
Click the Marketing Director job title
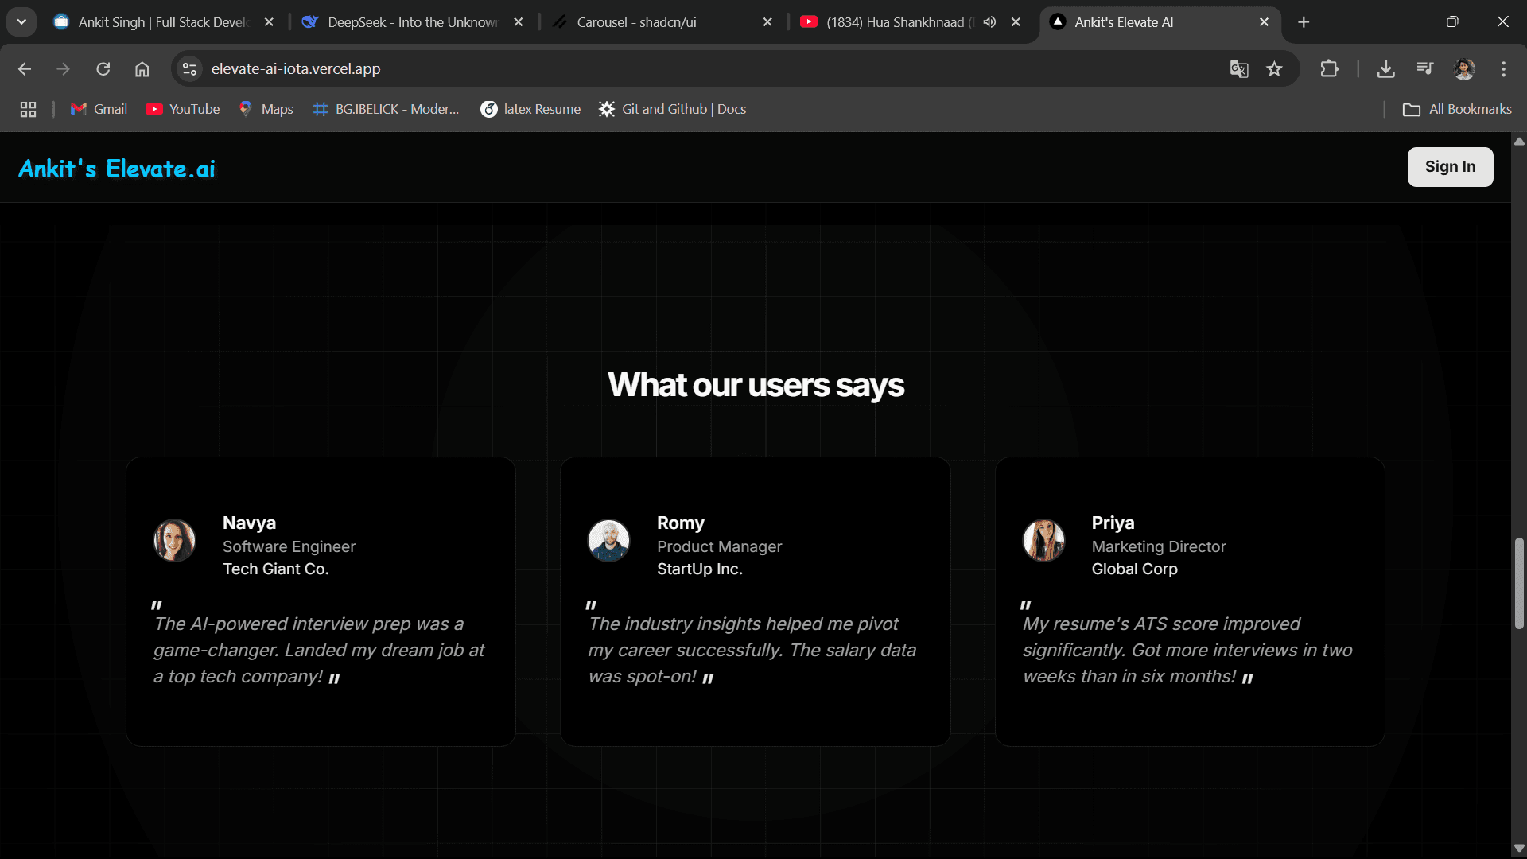pos(1158,546)
